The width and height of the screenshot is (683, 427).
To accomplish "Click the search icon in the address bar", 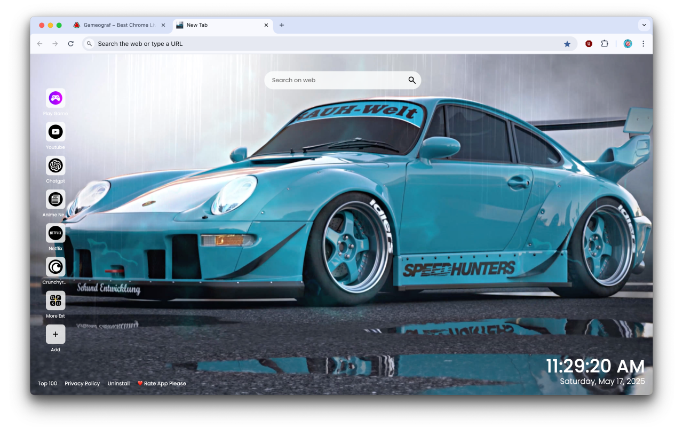I will click(x=89, y=44).
